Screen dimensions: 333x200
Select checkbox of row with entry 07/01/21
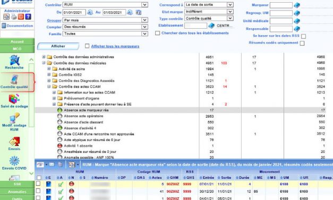click(38, 184)
